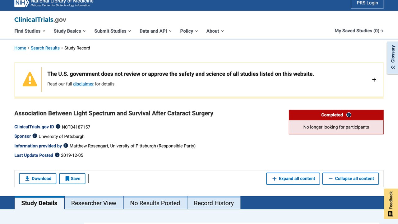The image size is (398, 224).
Task: Click the yellow warning triangle icon
Action: [x=30, y=79]
